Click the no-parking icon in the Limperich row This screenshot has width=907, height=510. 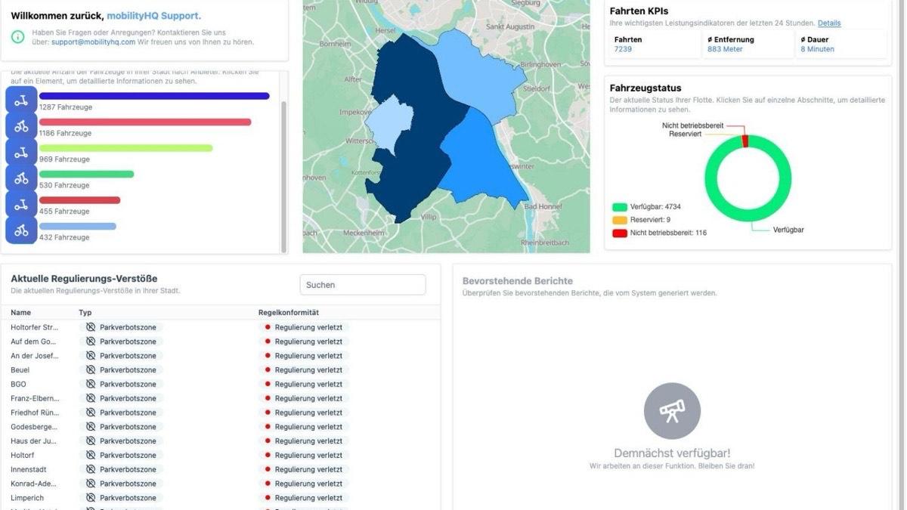[91, 498]
